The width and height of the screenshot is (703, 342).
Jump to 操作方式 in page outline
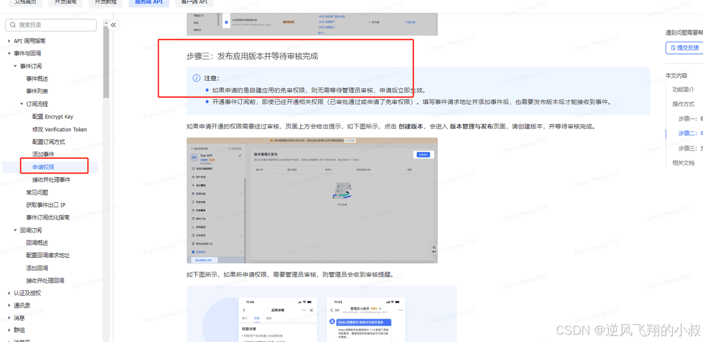pyautogui.click(x=683, y=104)
